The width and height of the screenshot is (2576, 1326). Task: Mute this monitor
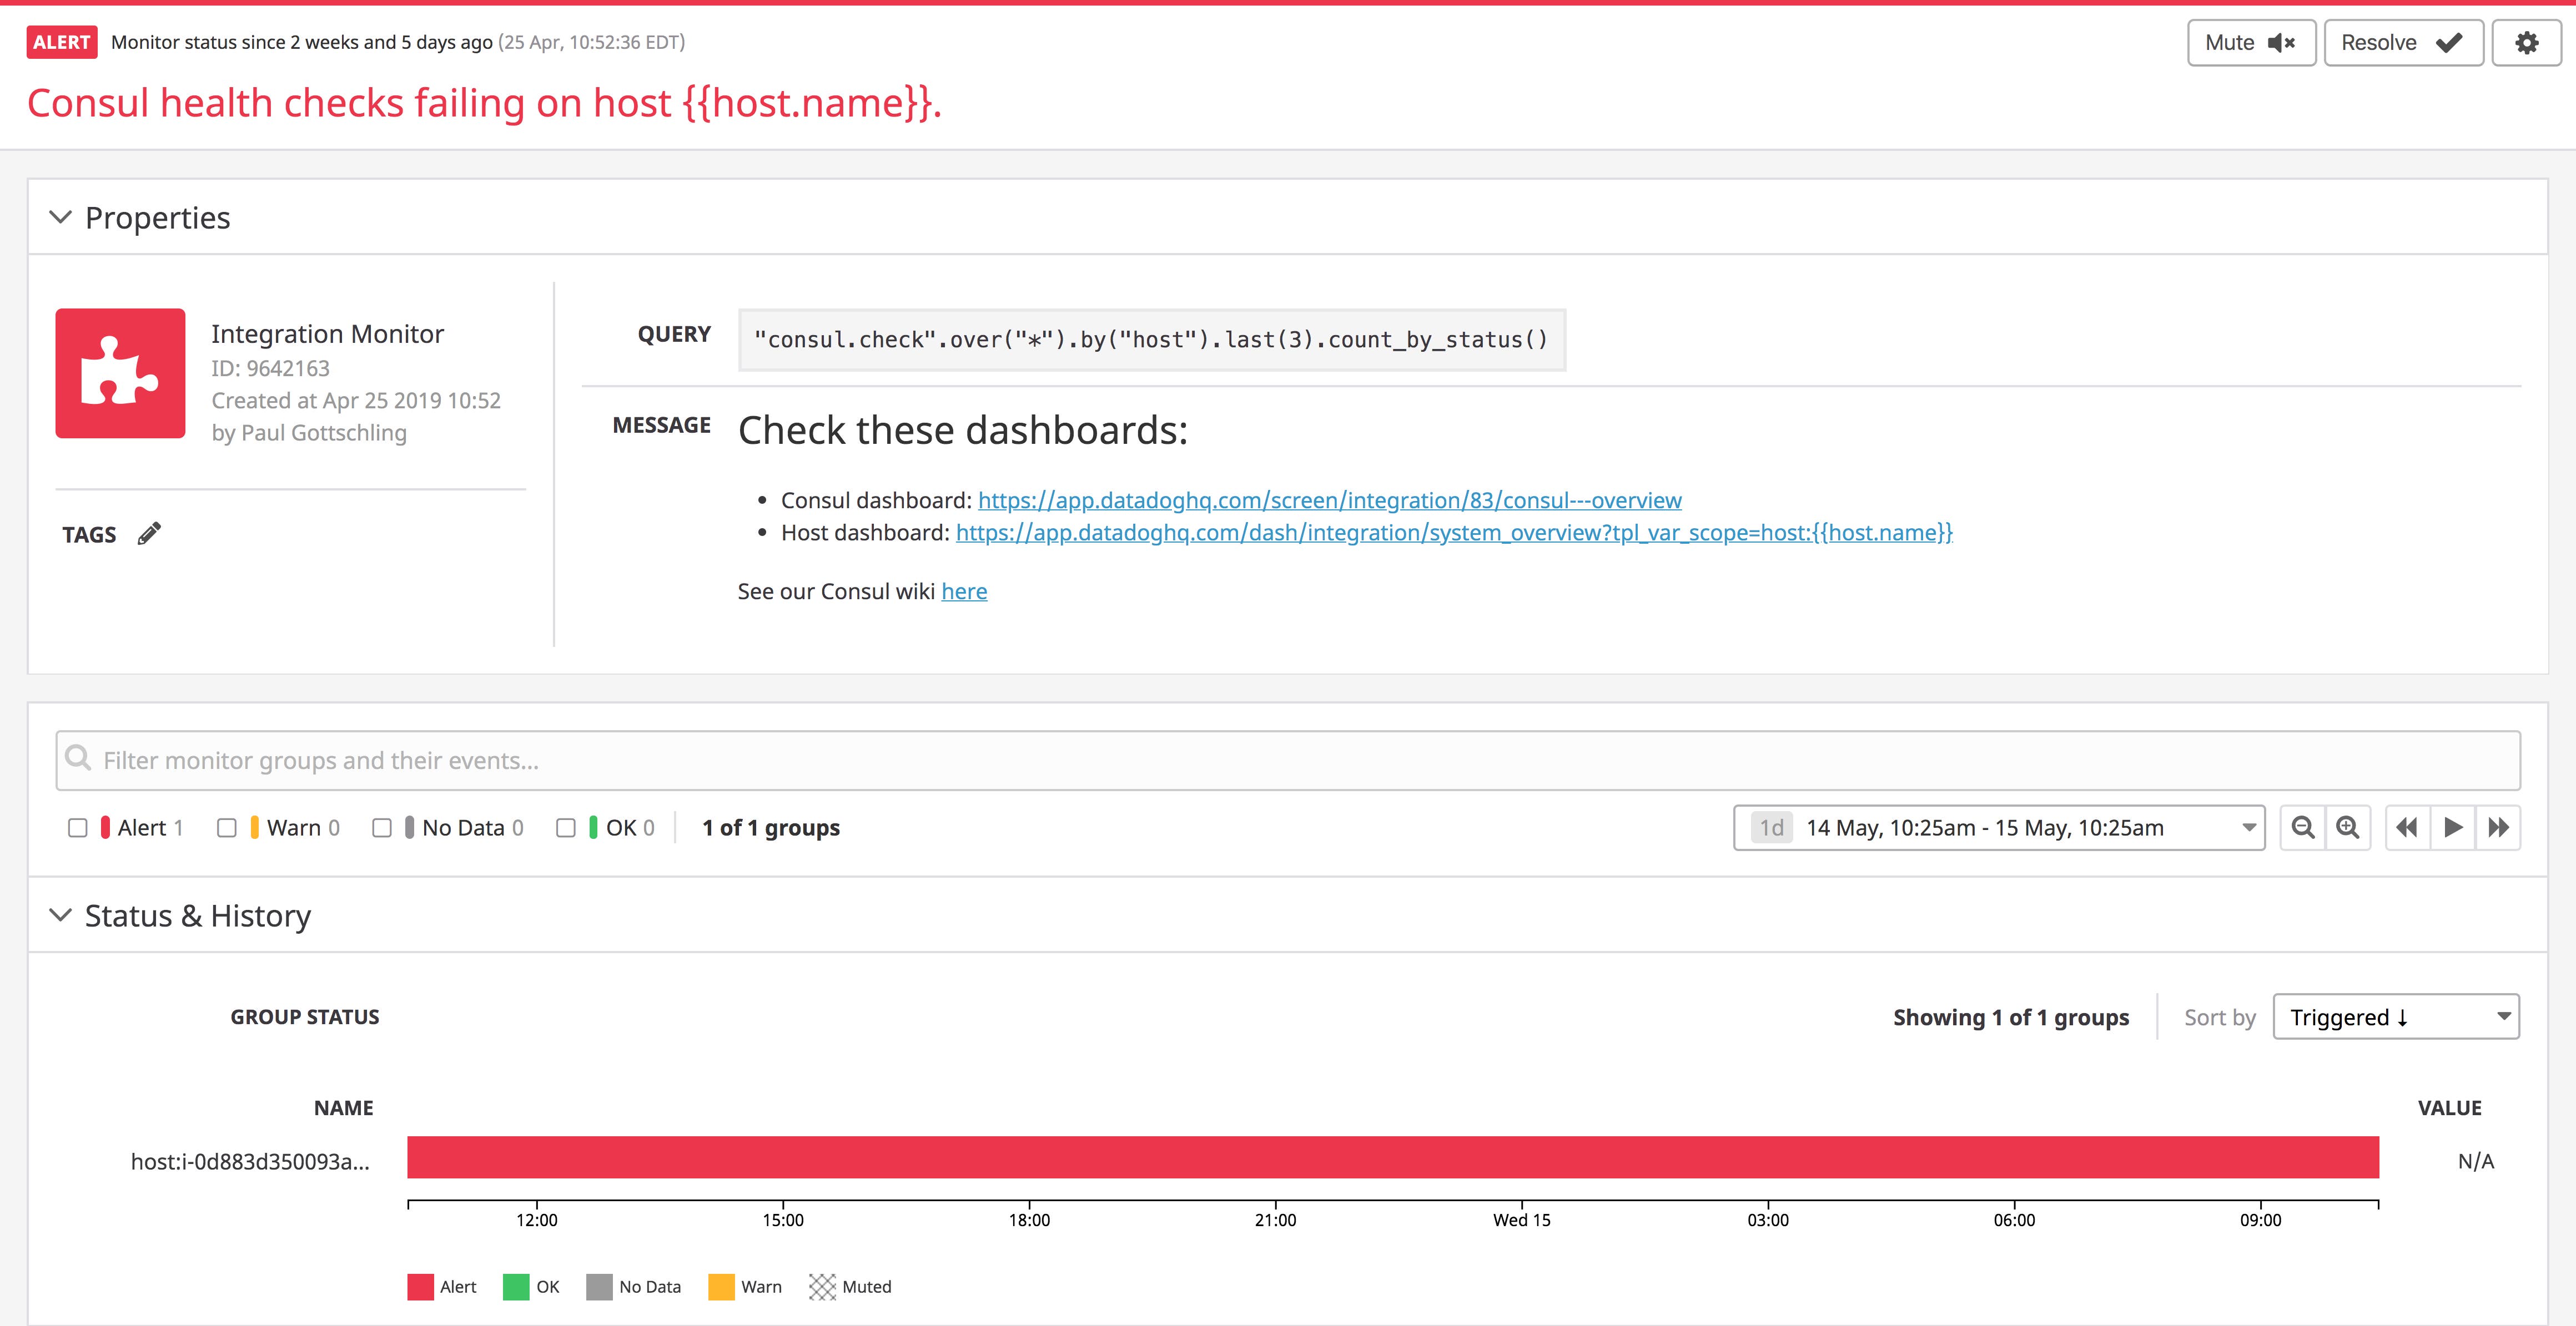2250,43
